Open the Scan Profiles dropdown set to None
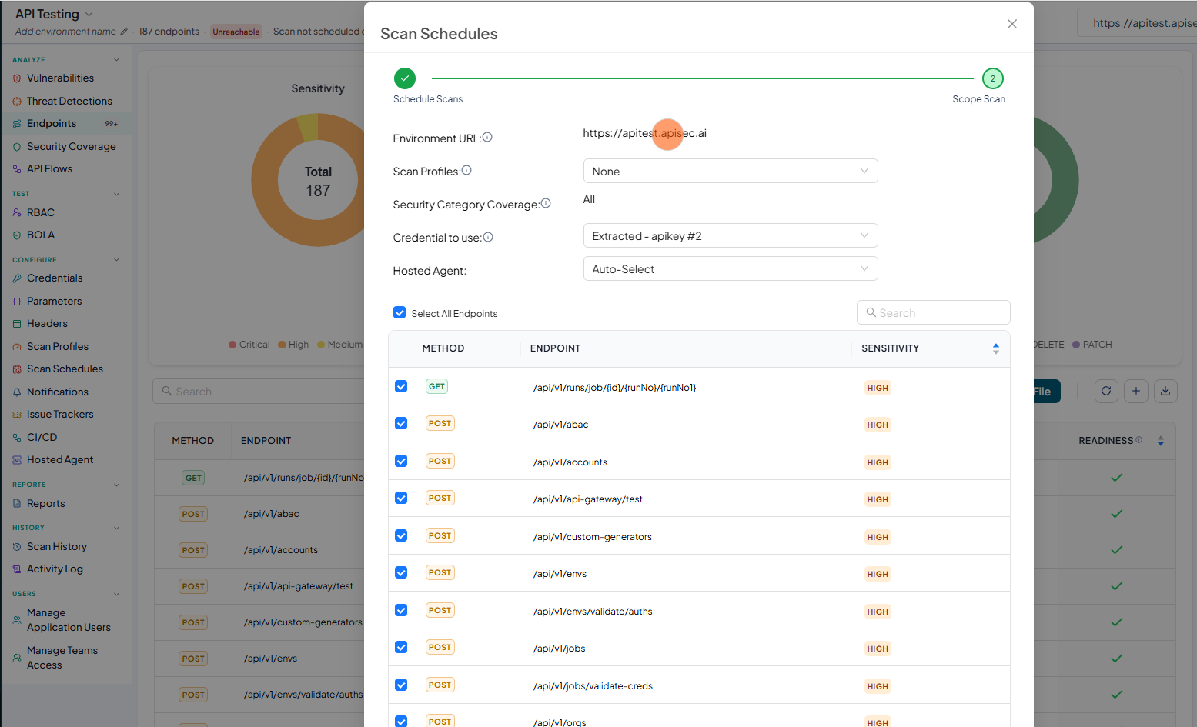This screenshot has width=1197, height=727. (x=731, y=171)
